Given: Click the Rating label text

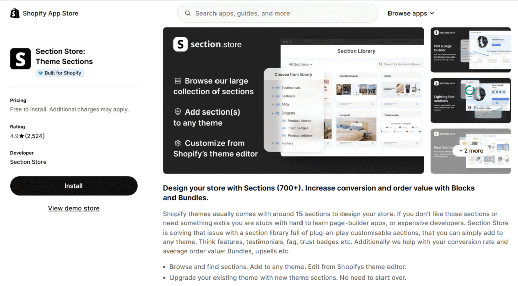Looking at the screenshot, I should coord(18,127).
